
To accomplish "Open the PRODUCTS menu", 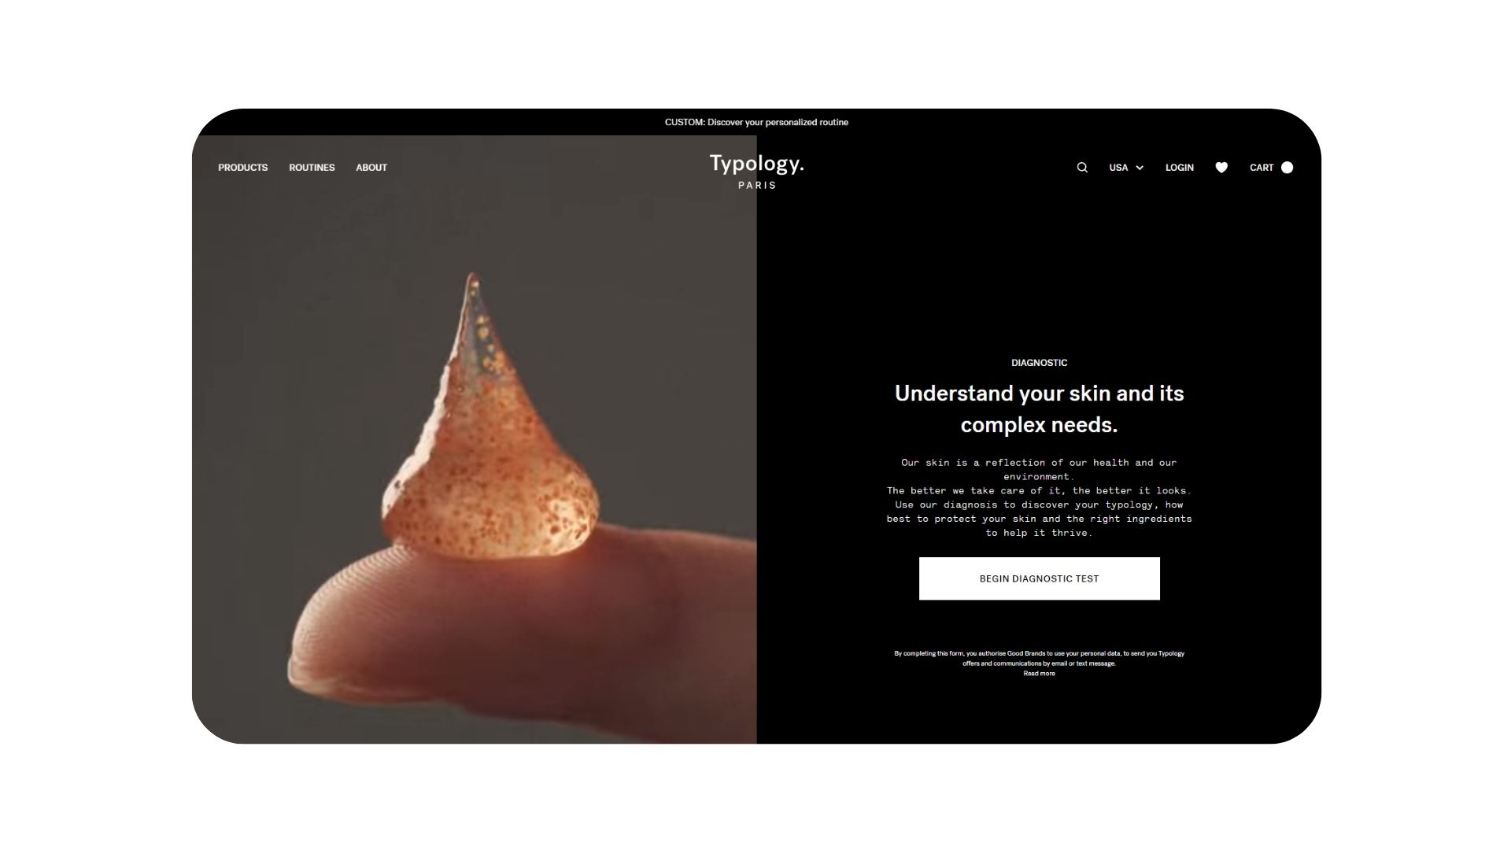I will tap(242, 168).
